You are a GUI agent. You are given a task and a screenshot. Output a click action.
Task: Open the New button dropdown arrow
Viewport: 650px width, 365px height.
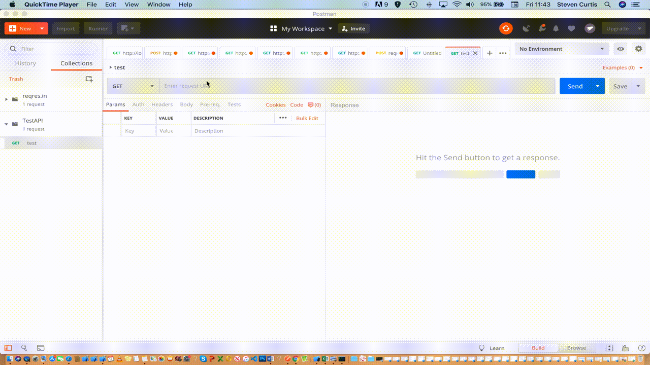[42, 28]
